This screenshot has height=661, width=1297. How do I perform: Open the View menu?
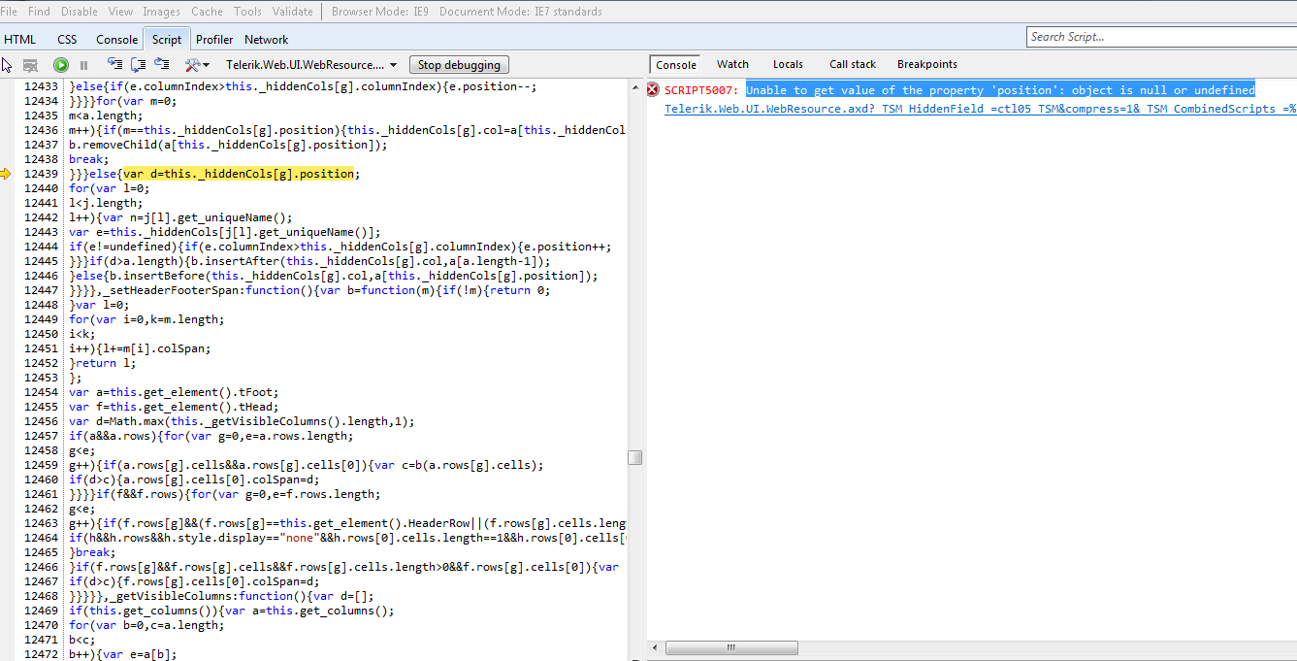[x=121, y=12]
